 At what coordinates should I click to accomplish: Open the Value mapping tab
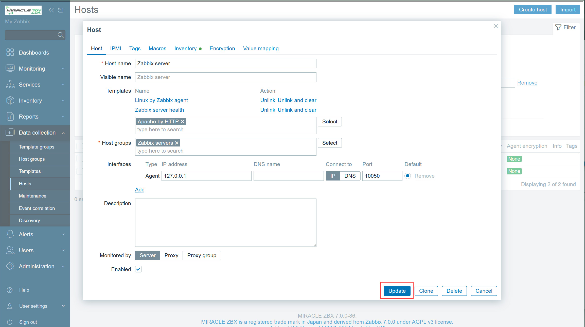click(x=261, y=48)
